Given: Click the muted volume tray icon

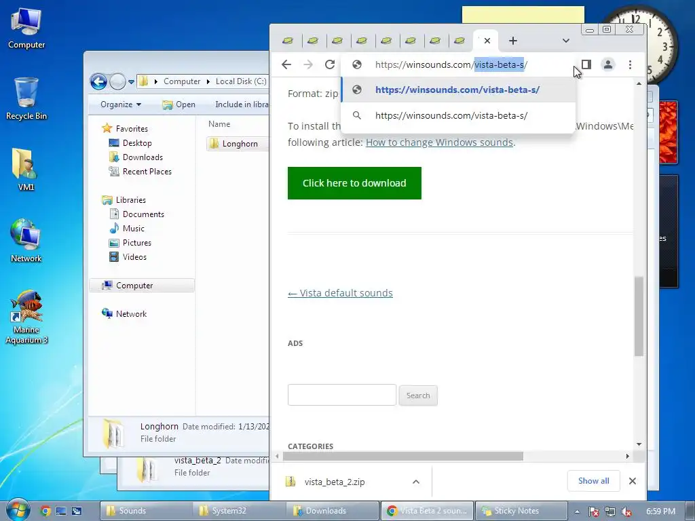Looking at the screenshot, I should 626,512.
